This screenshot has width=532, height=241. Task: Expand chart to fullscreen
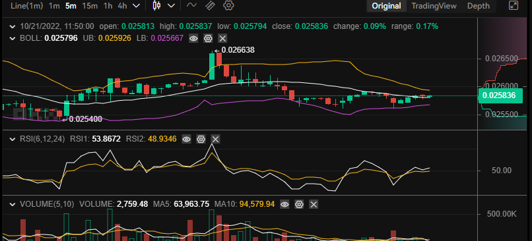(x=514, y=5)
